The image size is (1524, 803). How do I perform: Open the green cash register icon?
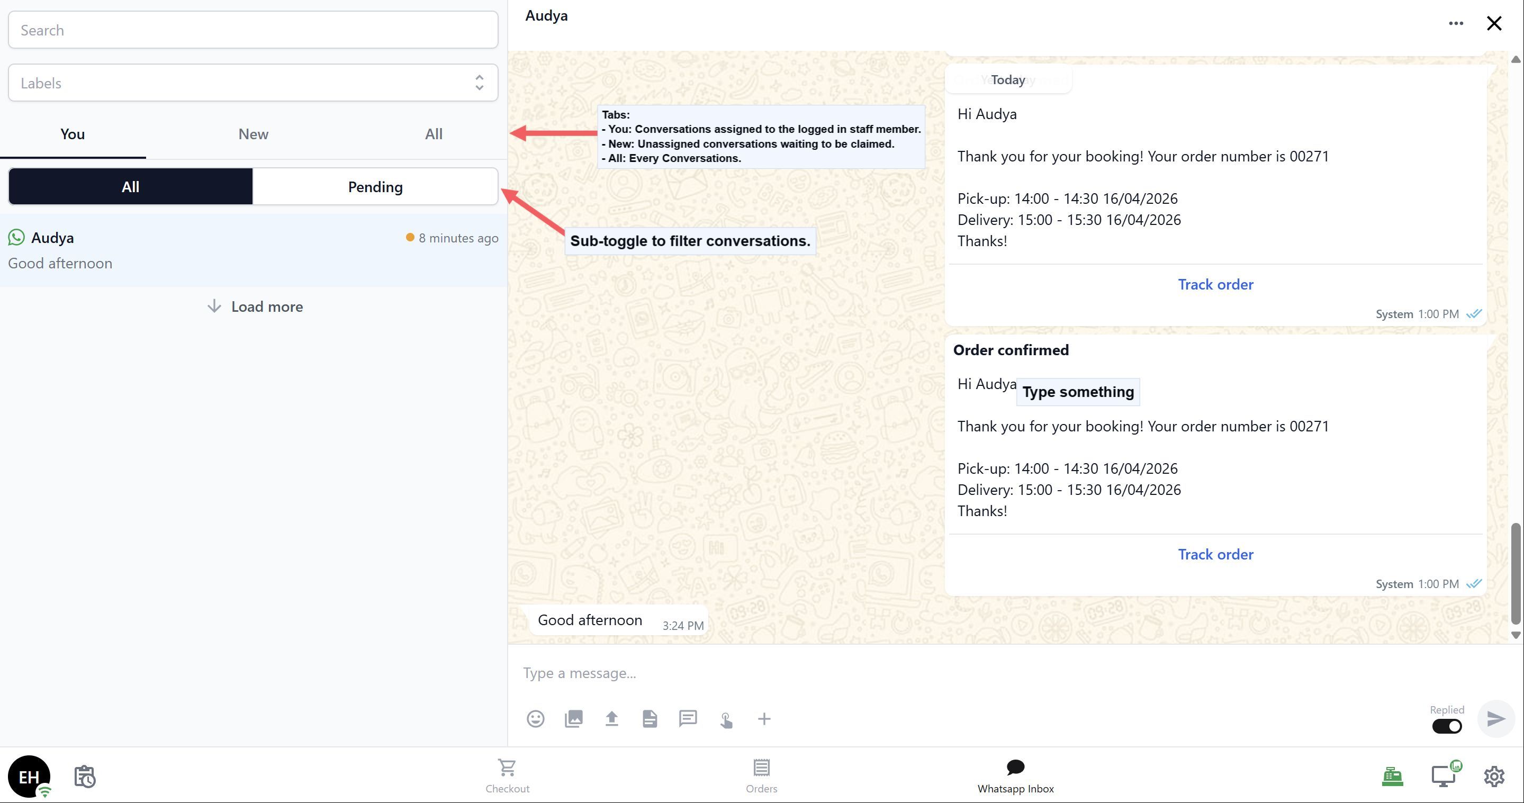[x=1392, y=776]
